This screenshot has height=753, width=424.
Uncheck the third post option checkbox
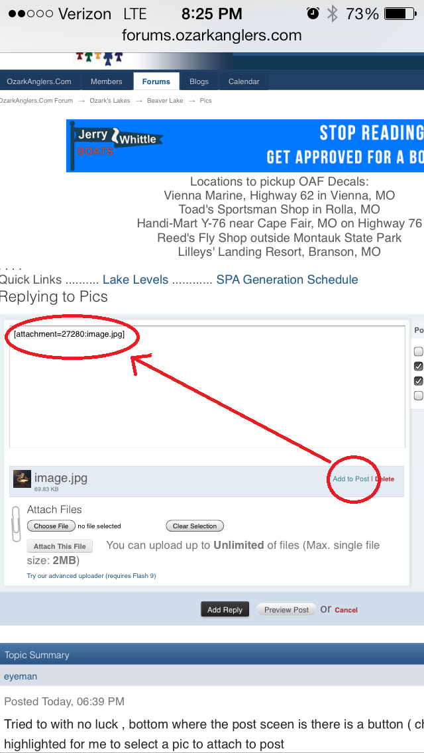point(419,381)
